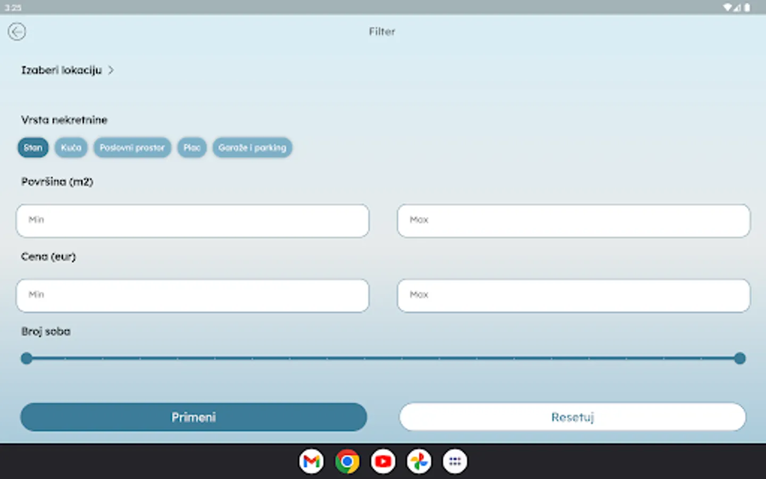
Task: Click the Cena (eur) label
Action: click(48, 257)
